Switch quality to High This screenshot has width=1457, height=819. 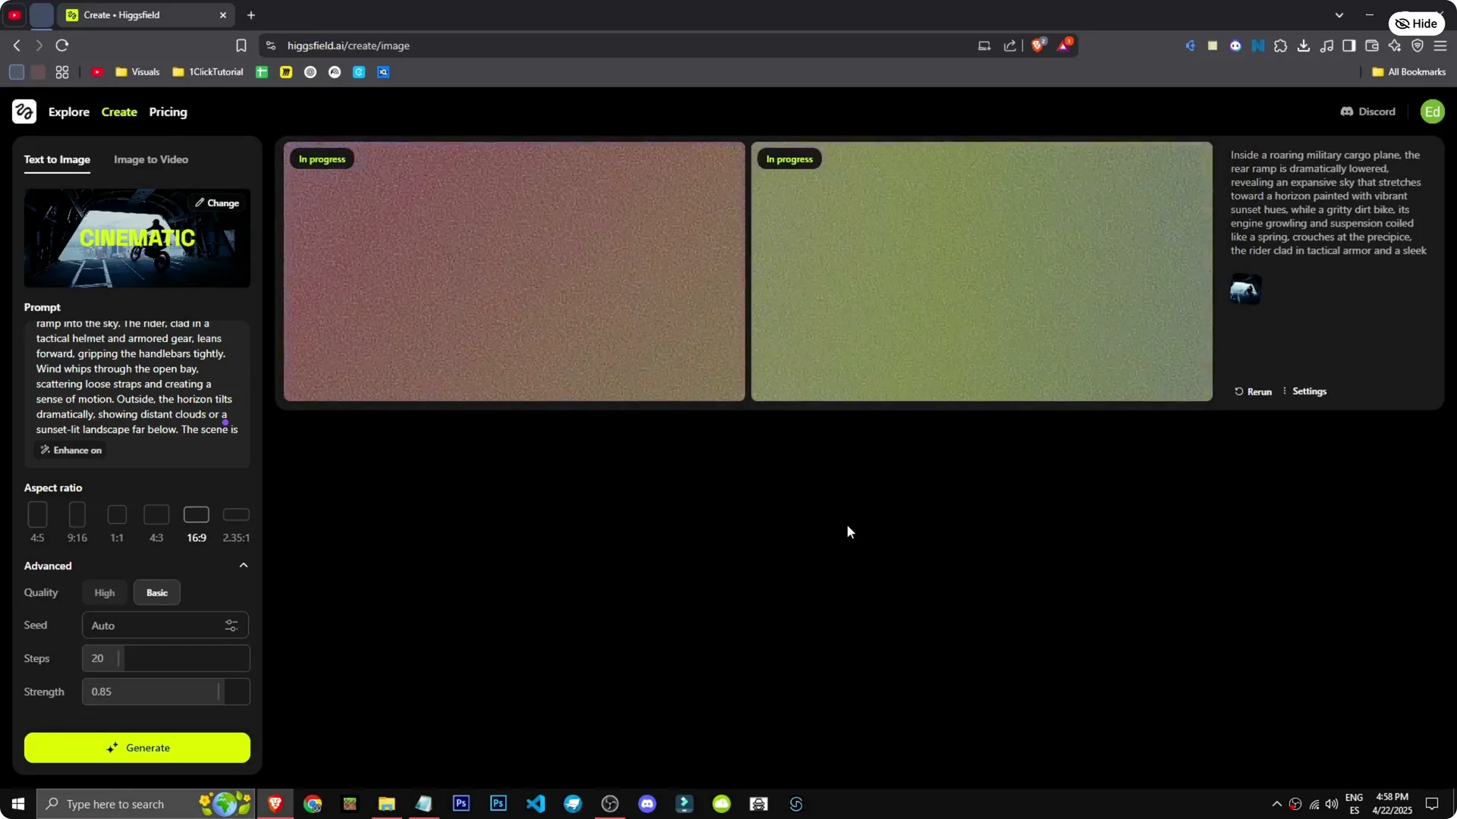coord(104,592)
